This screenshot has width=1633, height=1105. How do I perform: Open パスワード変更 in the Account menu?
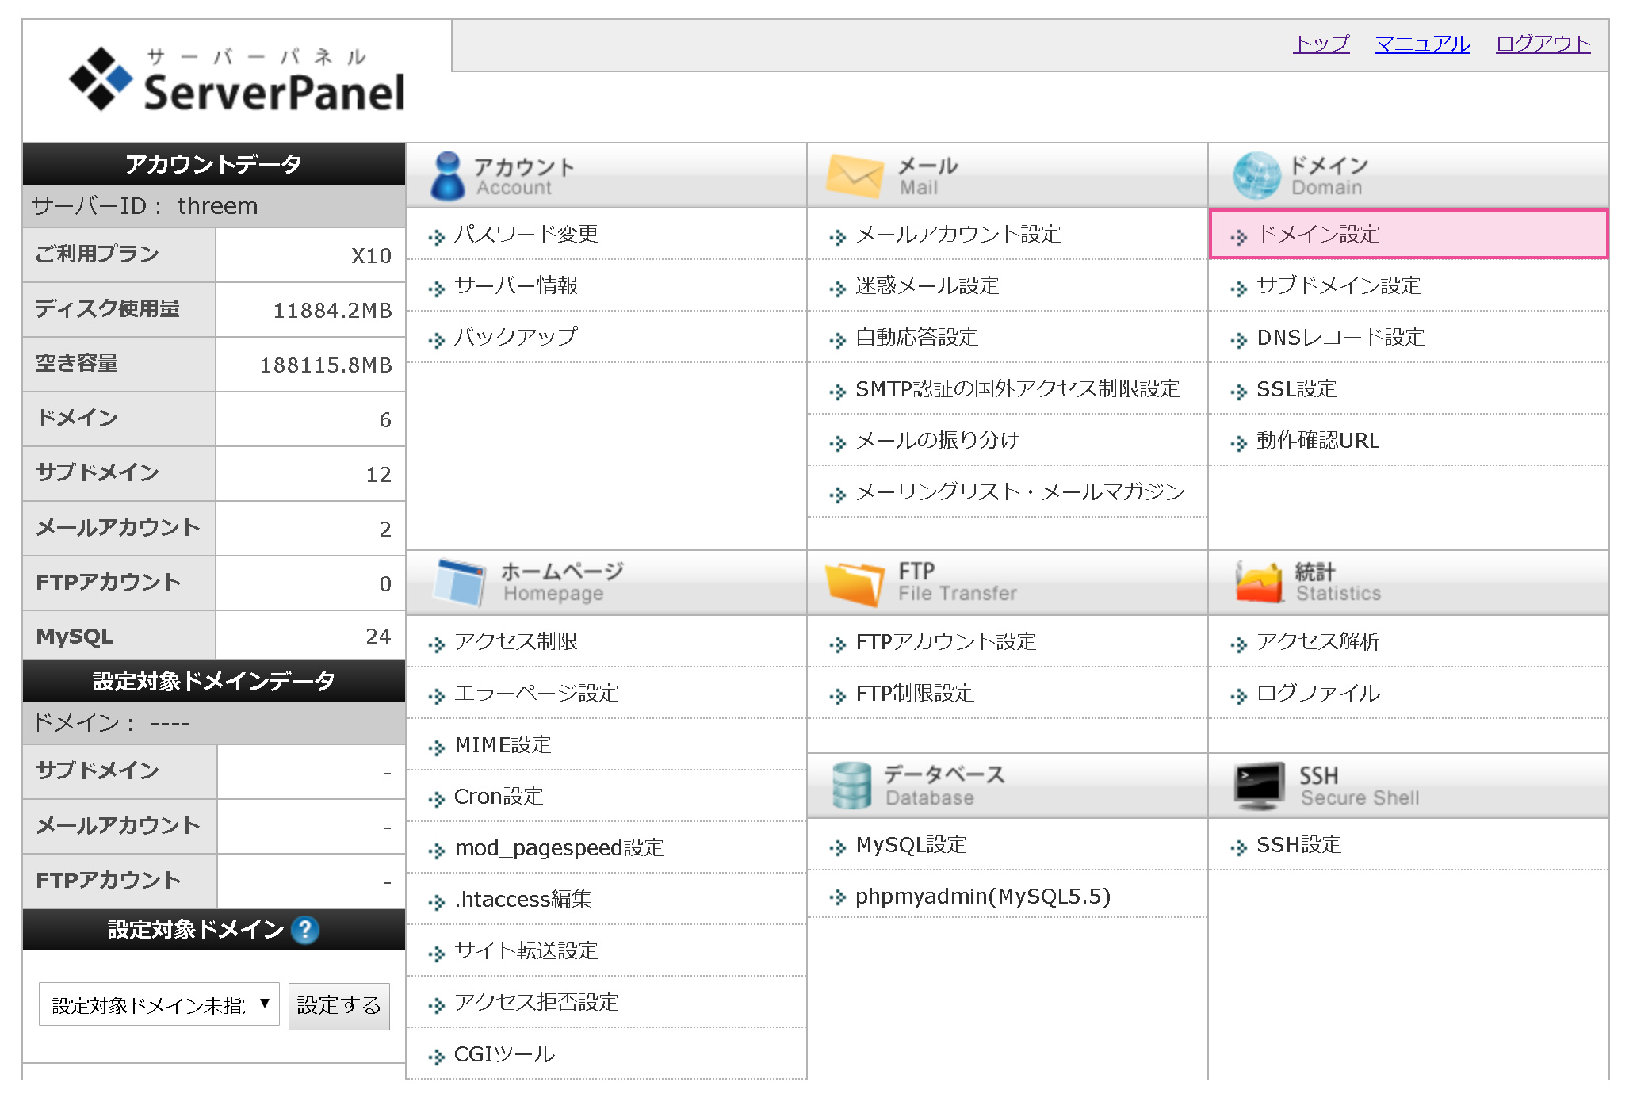526,235
